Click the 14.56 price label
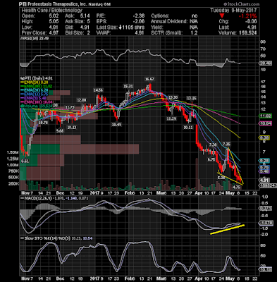277x282 pixels. pyautogui.click(x=98, y=90)
